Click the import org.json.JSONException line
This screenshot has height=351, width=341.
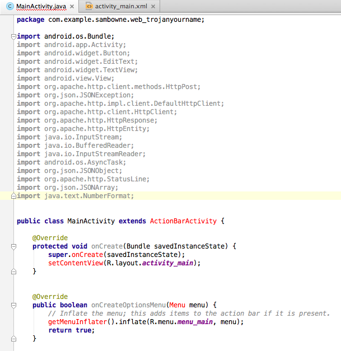[75, 95]
